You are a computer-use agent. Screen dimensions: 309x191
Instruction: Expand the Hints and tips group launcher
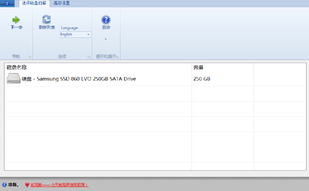pyautogui.click(x=118, y=57)
